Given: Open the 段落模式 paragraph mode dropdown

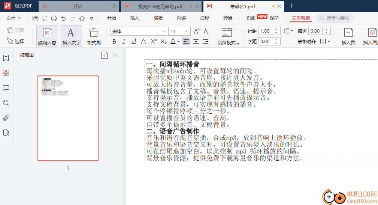Looking at the screenshot, I should 228,36.
